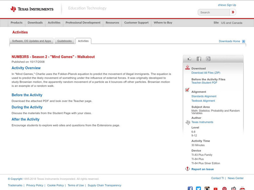Viewport: 254px width, 190px height.
Task: Click the TI-84 Plus Silver Edition device text
Action: 206,163
